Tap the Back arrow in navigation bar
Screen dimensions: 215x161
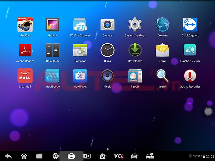point(8,156)
